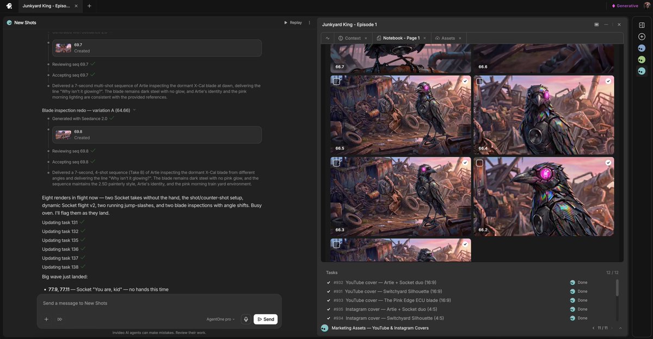653x339 pixels.
Task: Click the circled plus icon in right rail
Action: click(x=642, y=36)
